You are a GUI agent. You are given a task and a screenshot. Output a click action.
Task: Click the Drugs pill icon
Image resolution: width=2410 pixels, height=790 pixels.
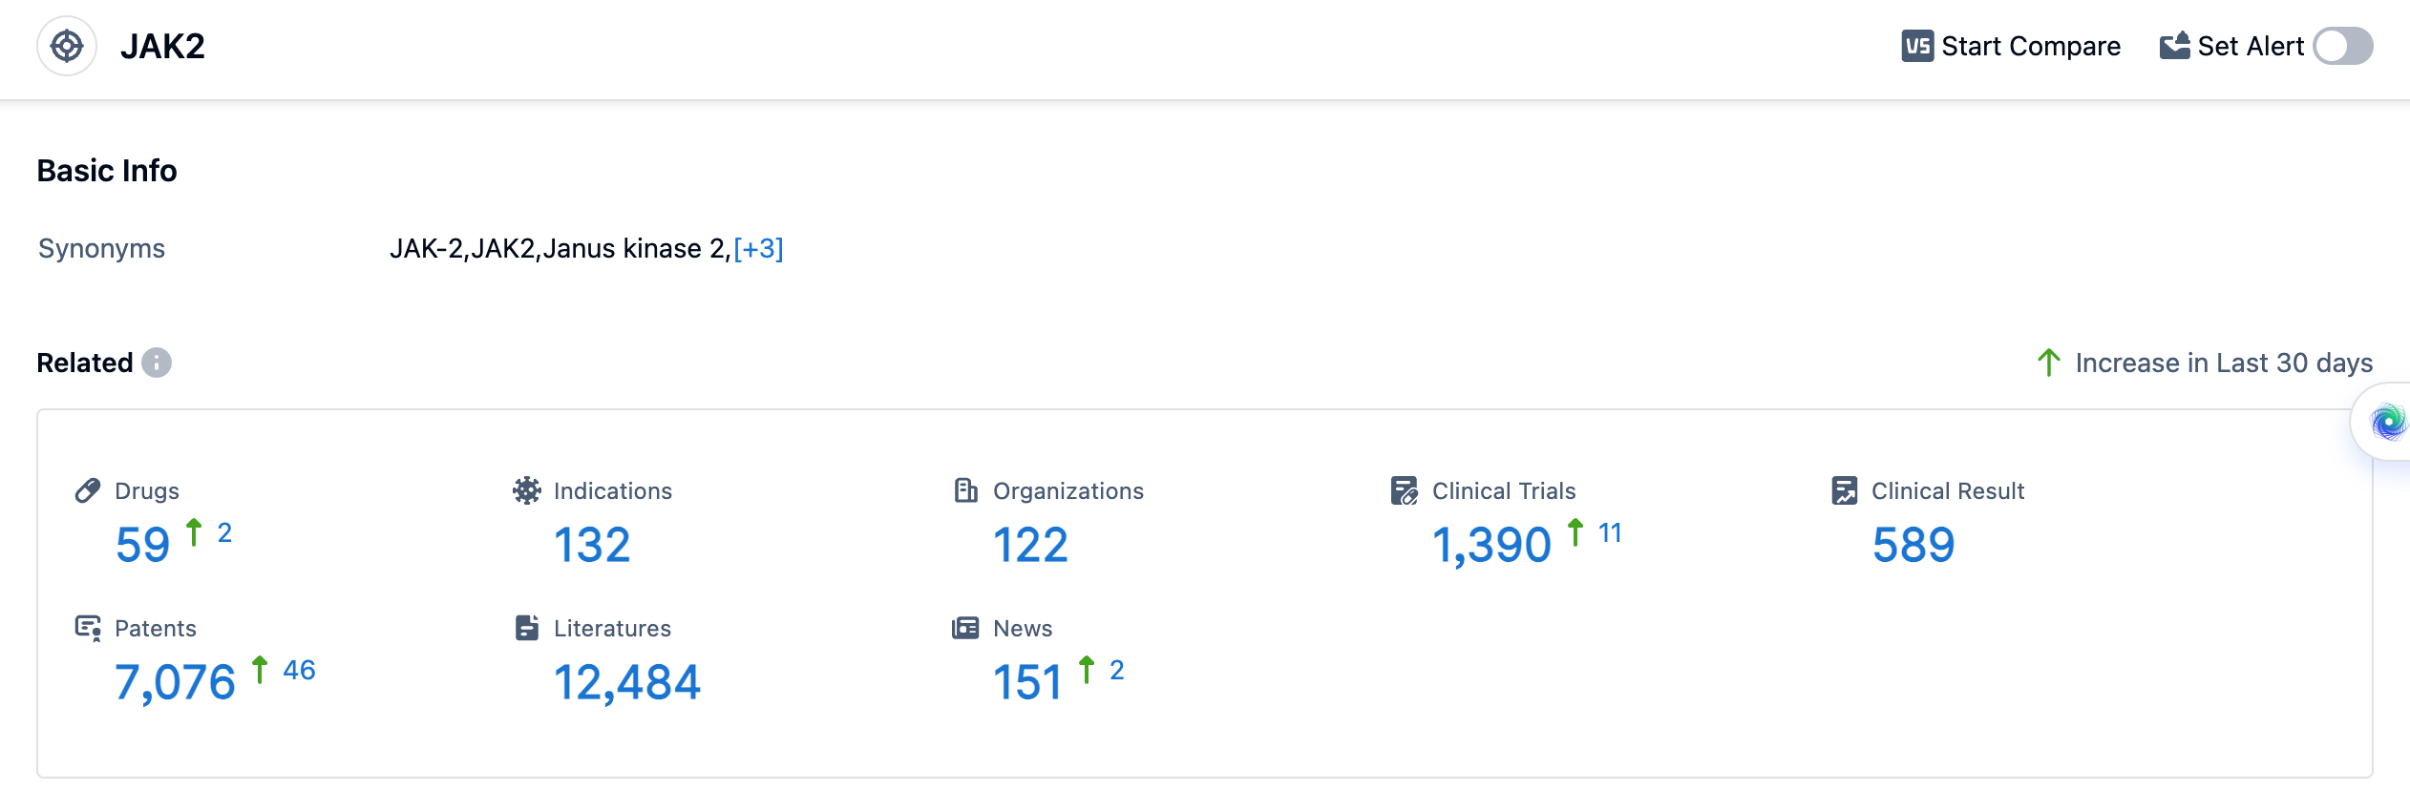tap(88, 490)
